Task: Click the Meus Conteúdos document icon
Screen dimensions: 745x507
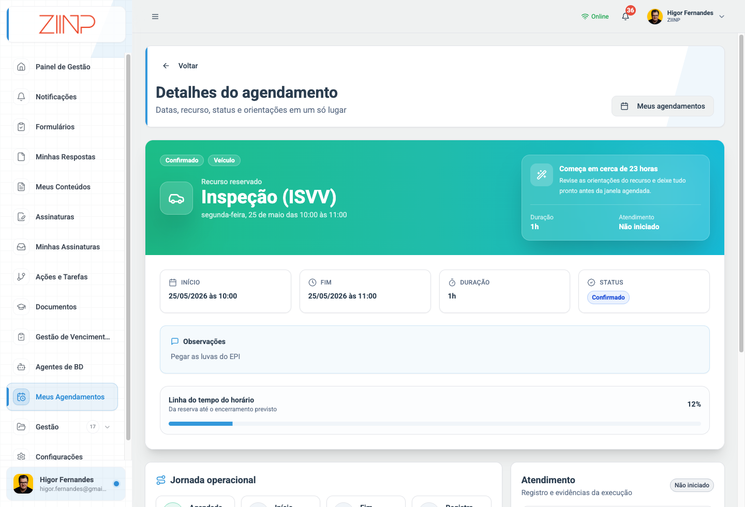Action: coord(21,187)
